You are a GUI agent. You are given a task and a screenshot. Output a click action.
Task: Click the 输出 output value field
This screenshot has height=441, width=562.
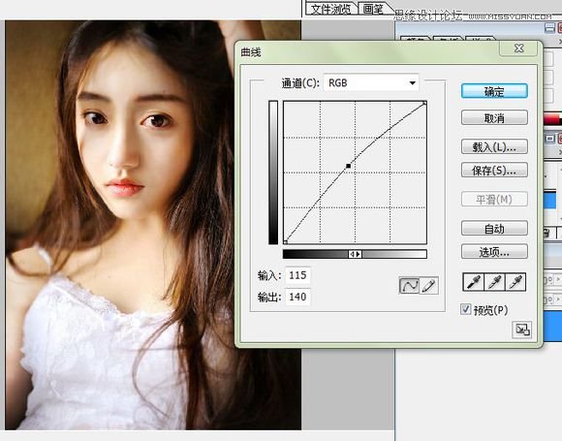[297, 297]
